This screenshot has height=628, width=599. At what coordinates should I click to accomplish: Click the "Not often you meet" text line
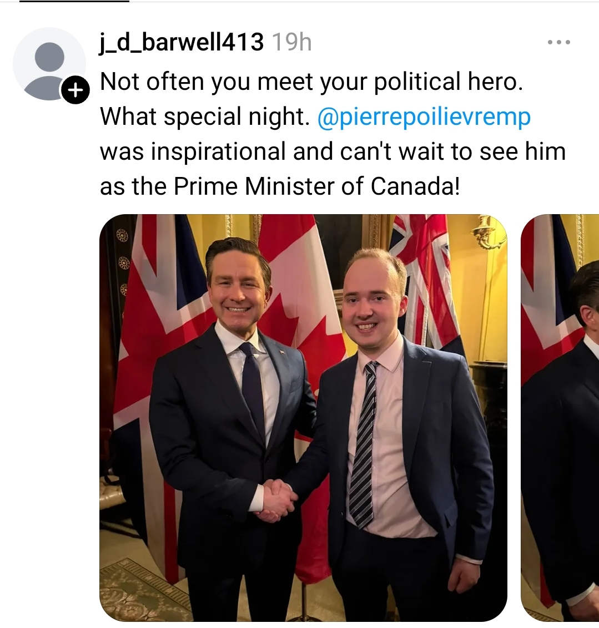click(311, 82)
